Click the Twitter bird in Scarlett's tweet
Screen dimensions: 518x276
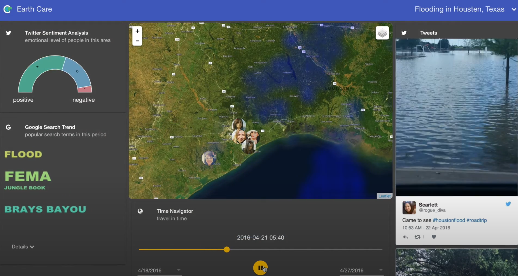(508, 204)
